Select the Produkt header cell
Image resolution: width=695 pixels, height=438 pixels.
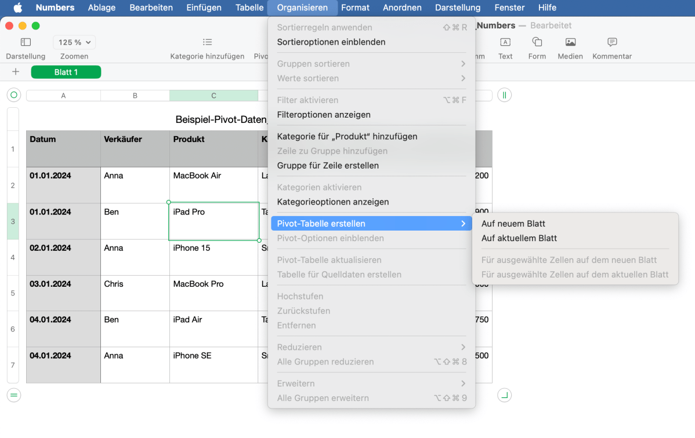click(x=213, y=149)
